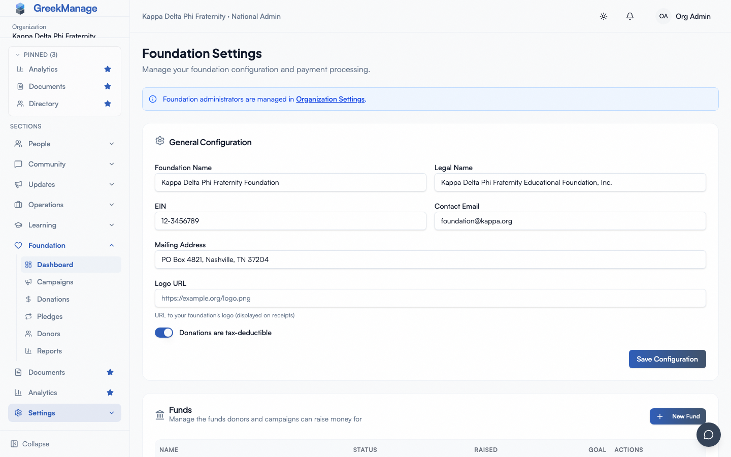The width and height of the screenshot is (731, 457).
Task: Click the sidebar Collapse panel icon
Action: point(14,444)
